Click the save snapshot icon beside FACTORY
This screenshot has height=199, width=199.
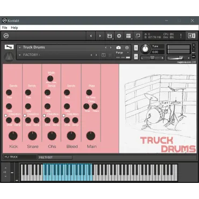pyautogui.click(x=103, y=55)
